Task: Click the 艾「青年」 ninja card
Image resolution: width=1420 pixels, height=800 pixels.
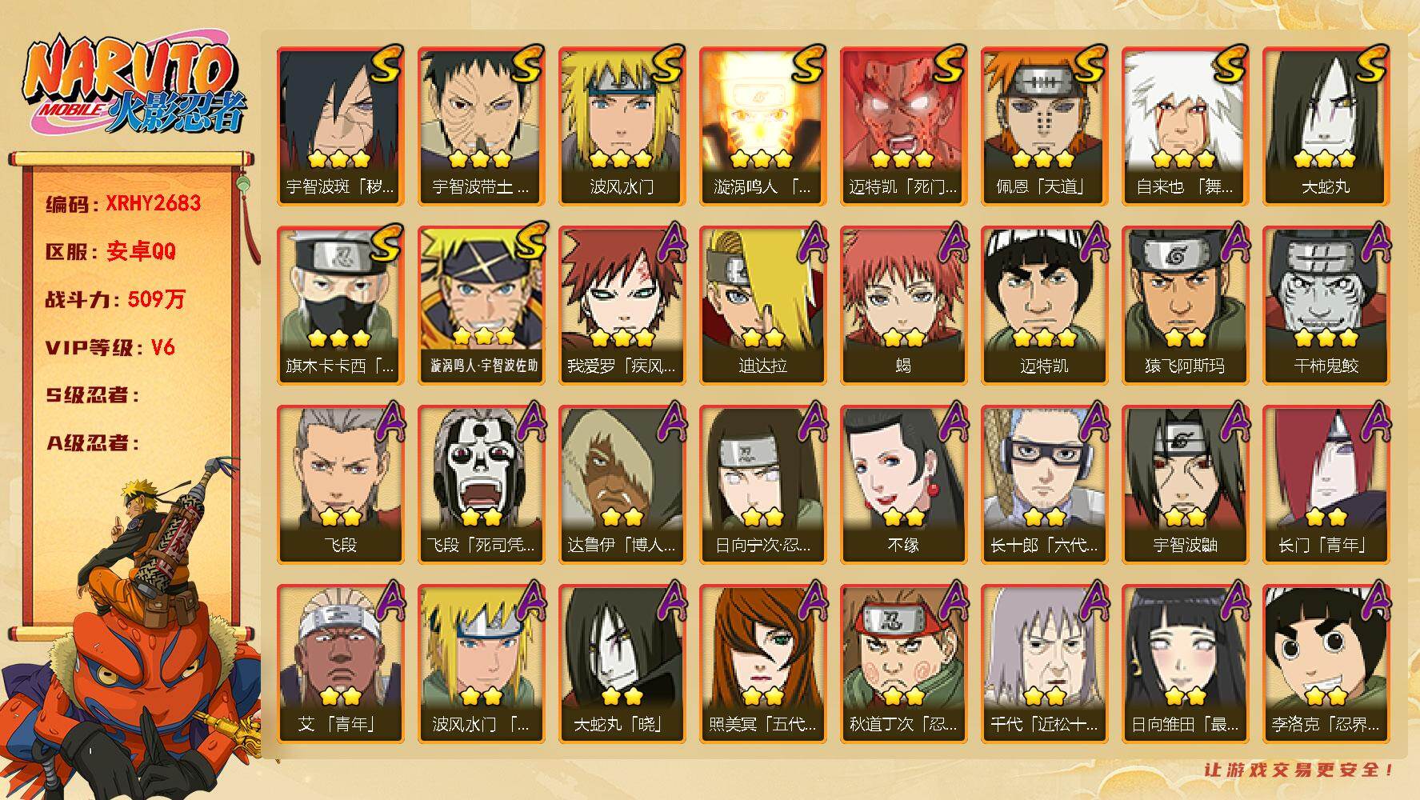Action: coord(340,664)
